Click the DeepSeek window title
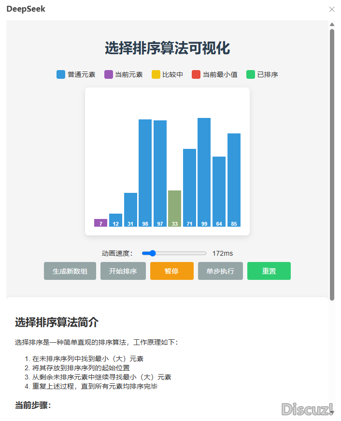This screenshot has height=421, width=341. [26, 9]
